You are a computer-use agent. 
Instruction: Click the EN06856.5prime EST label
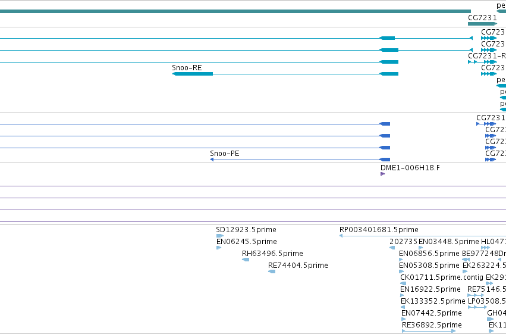(429, 254)
